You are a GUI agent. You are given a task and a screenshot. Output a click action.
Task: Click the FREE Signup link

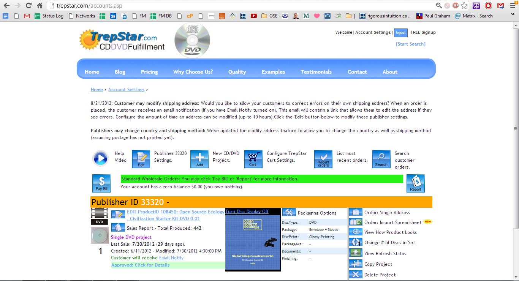pyautogui.click(x=423, y=32)
